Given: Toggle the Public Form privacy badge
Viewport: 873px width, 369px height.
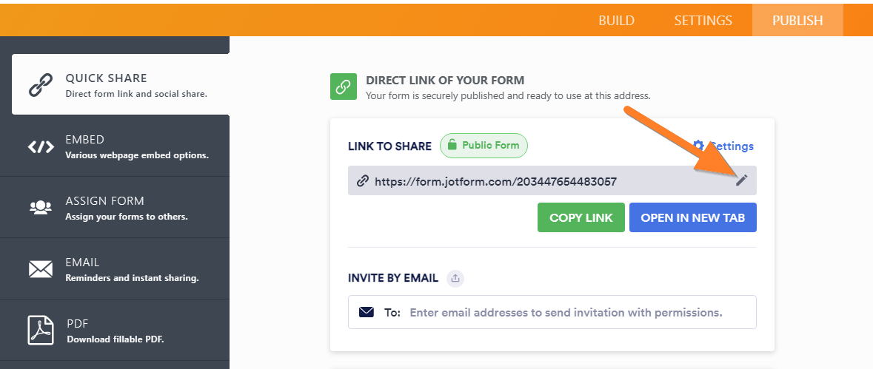Looking at the screenshot, I should [484, 146].
